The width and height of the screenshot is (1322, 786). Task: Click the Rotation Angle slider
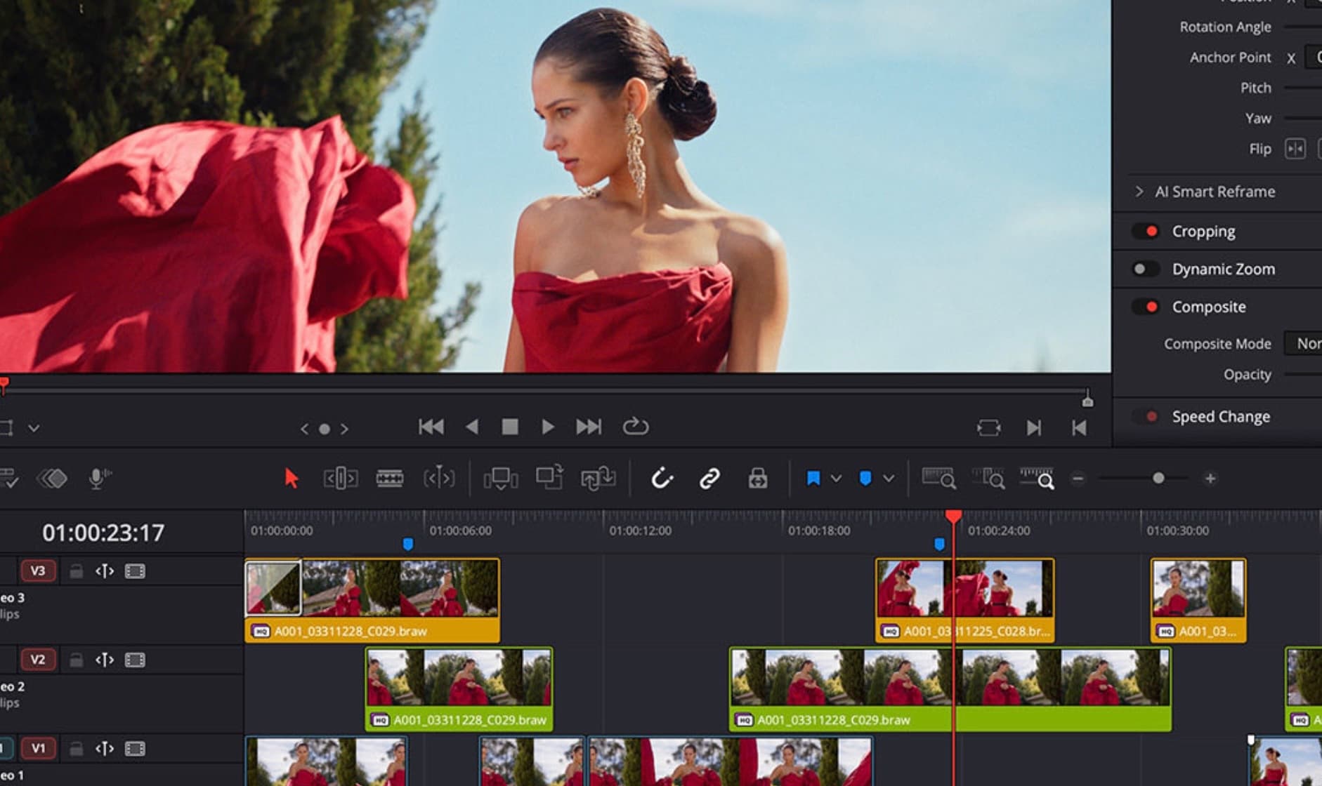pyautogui.click(x=1303, y=27)
